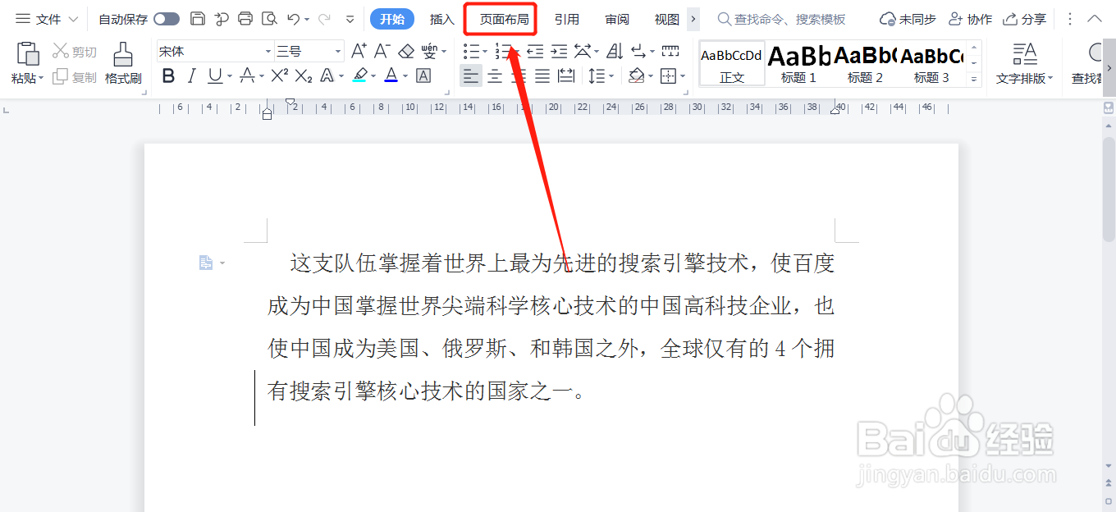
Task: Select the Format Painter (格式刷) tool
Action: click(x=123, y=63)
